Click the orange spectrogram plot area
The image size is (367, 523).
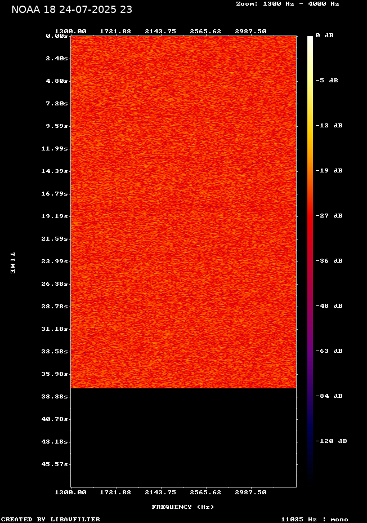(183, 212)
